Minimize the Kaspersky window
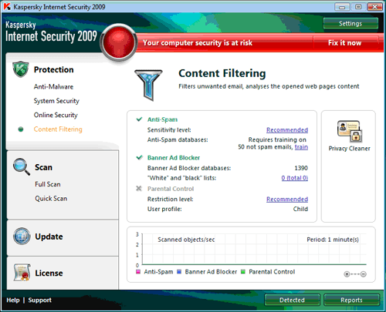 click(342, 7)
